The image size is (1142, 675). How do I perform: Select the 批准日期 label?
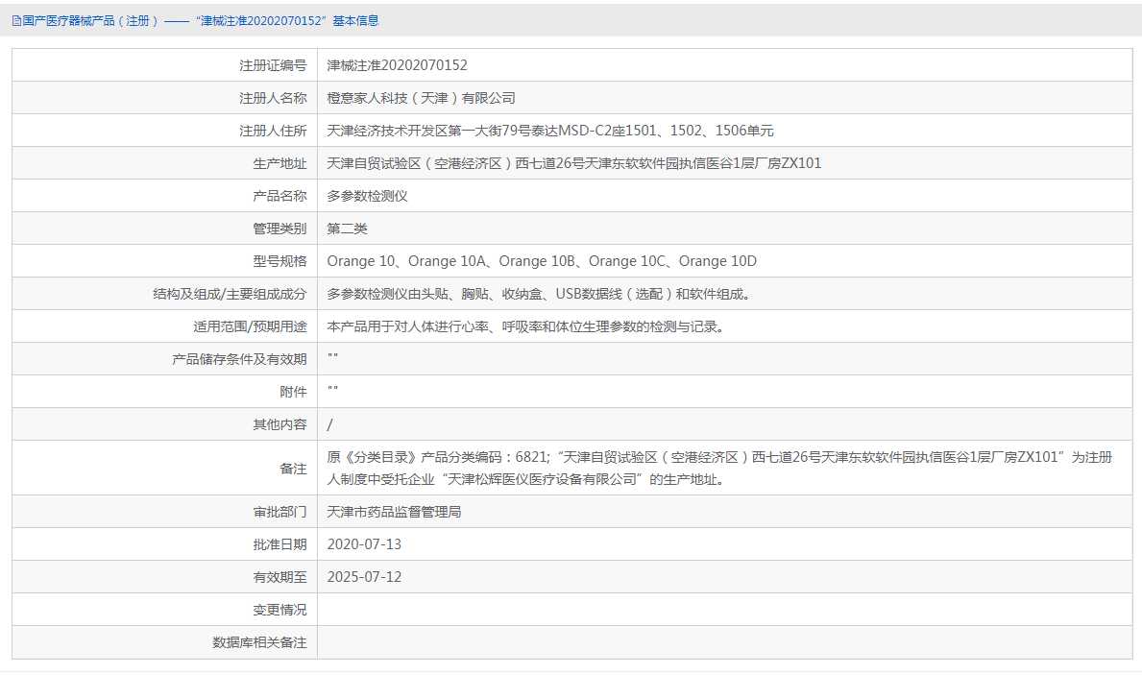point(279,544)
